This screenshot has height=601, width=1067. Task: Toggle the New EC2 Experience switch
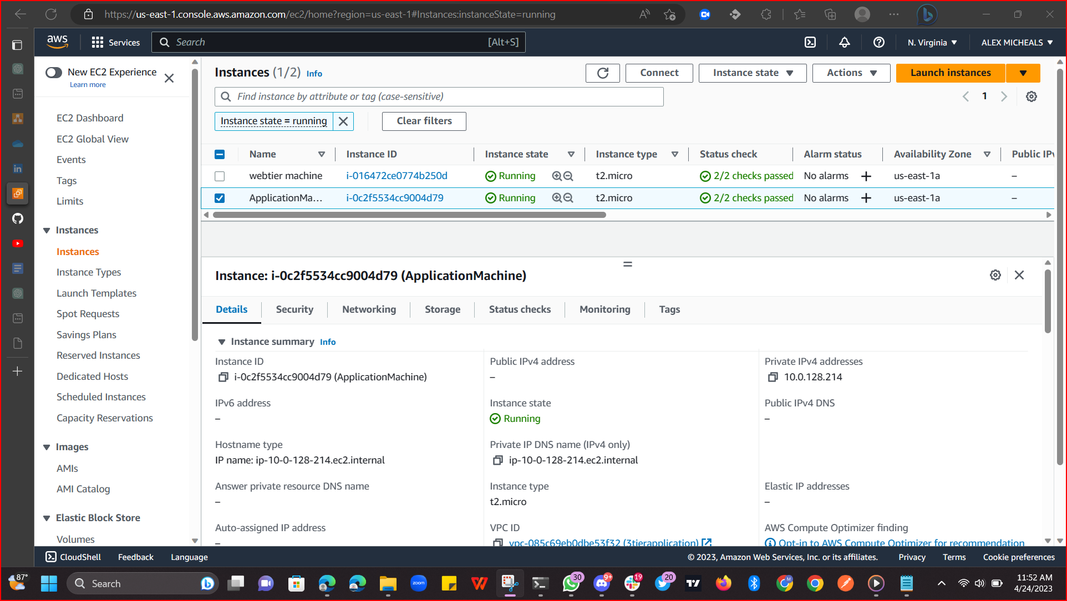tap(54, 72)
